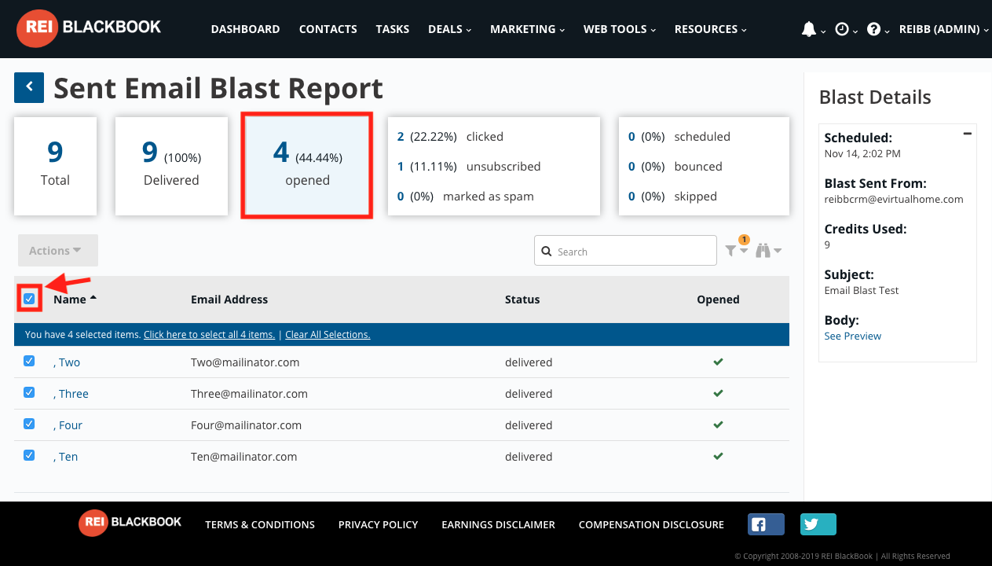Open Compensation Disclosure footer link
The height and width of the screenshot is (566, 992).
coord(651,524)
